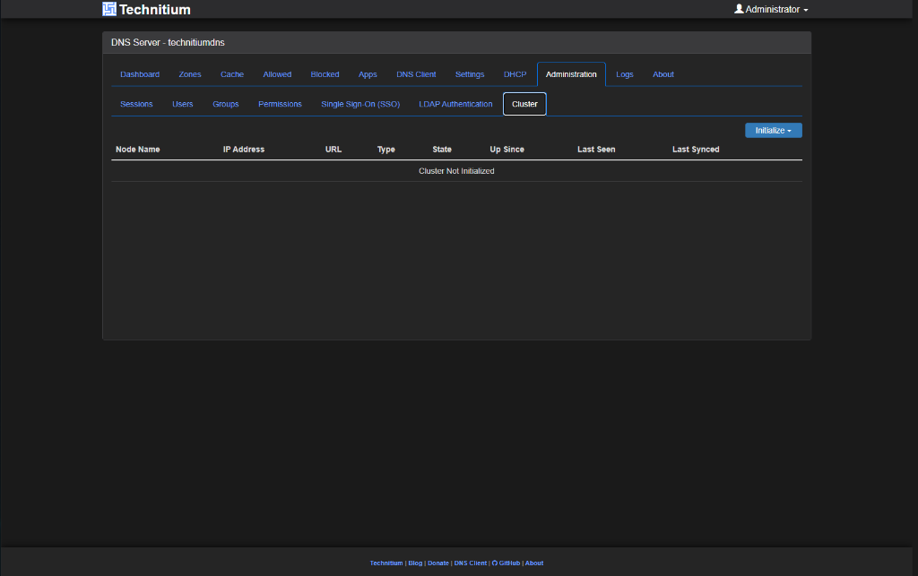
Task: Go to the Settings tab
Action: [x=470, y=74]
